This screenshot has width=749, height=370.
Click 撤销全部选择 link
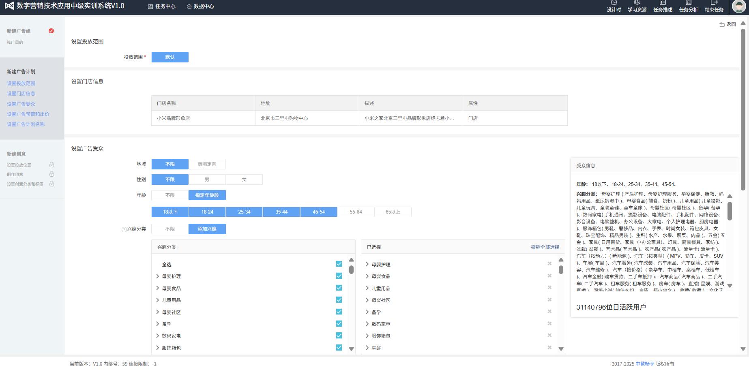(x=545, y=247)
